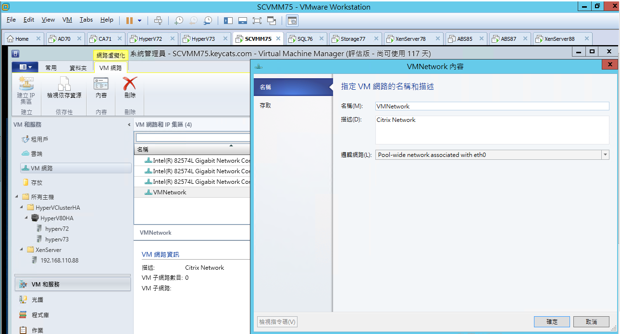The width and height of the screenshot is (620, 334).
Task: Click the console view toolbar icon
Action: coord(292,20)
